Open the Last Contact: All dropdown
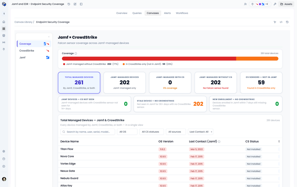The image size is (297, 187). point(201,132)
